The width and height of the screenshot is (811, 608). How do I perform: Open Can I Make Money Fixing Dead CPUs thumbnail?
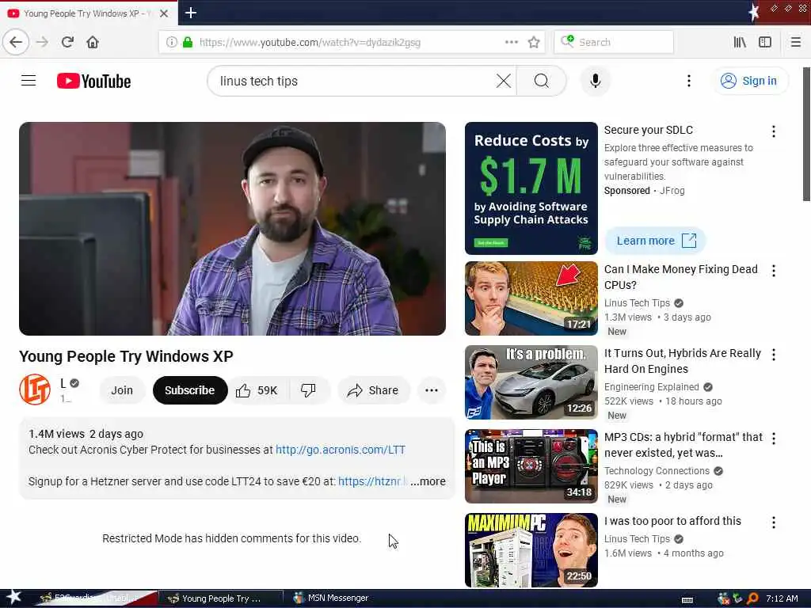[x=531, y=298]
